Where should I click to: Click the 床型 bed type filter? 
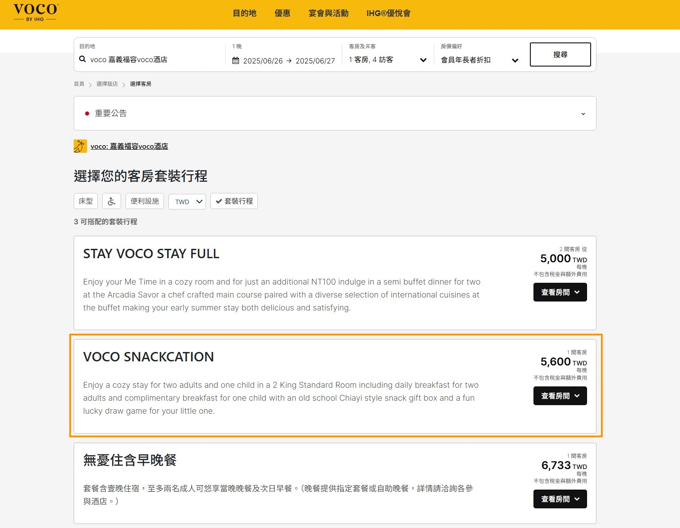86,201
